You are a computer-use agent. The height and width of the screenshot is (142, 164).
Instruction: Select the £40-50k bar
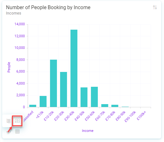(84, 97)
